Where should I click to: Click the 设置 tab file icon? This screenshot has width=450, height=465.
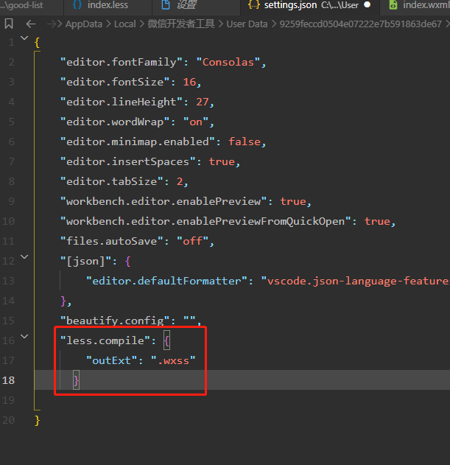point(166,4)
